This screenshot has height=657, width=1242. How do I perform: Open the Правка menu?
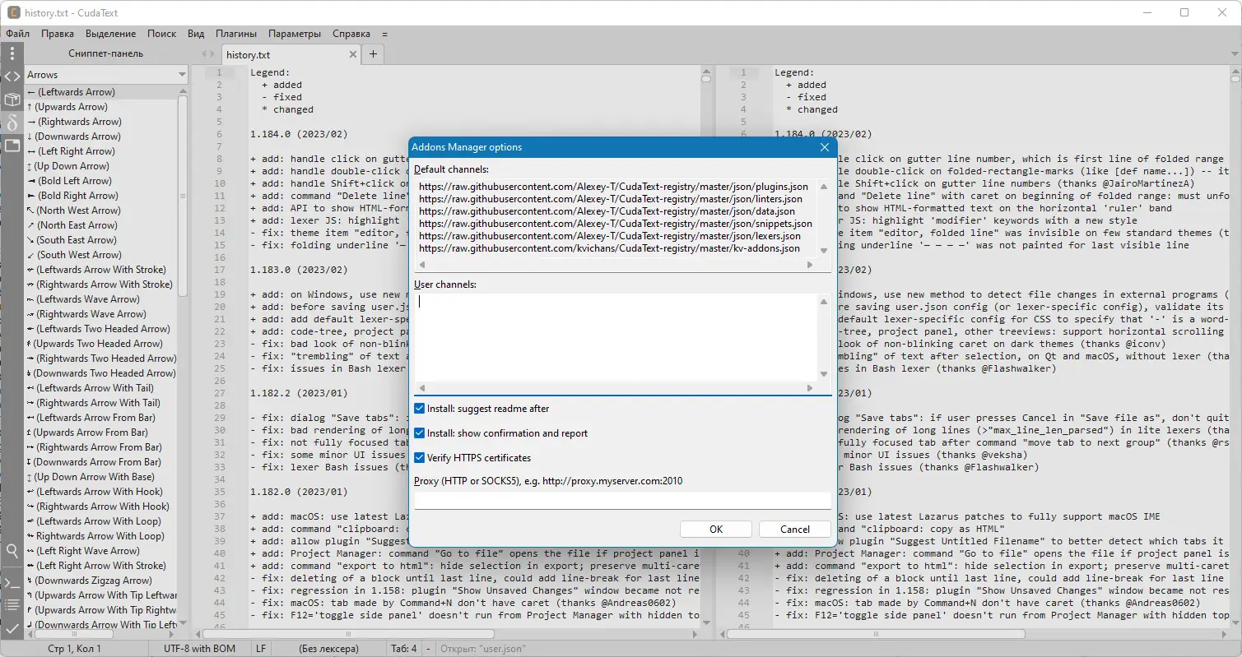(x=58, y=34)
